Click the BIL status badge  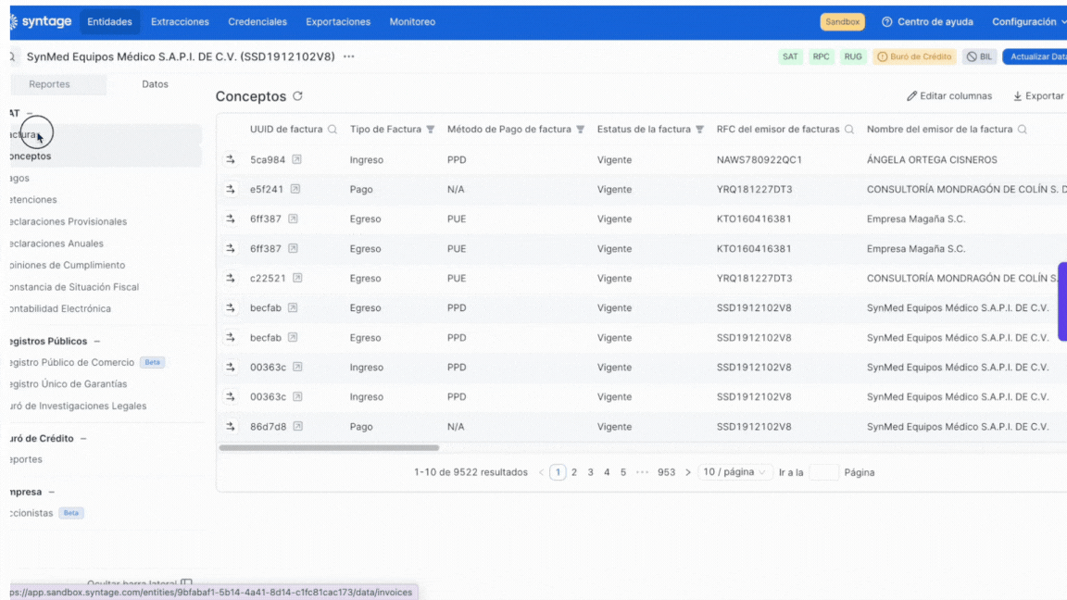pos(980,56)
